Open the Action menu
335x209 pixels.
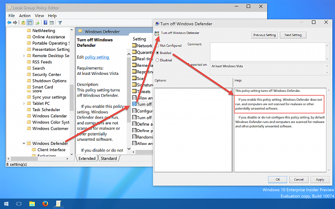25,16
